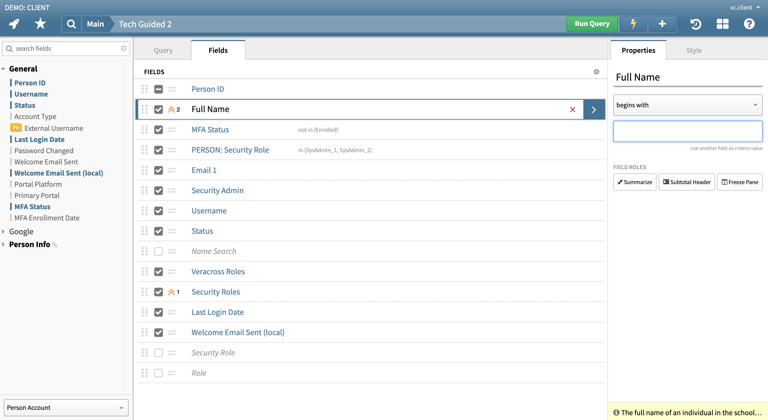Click the plus icon to add record

(x=662, y=24)
